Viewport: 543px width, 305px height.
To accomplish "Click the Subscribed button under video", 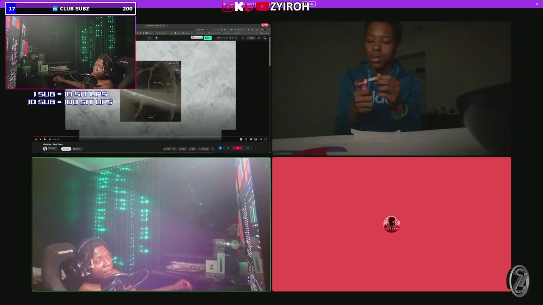I will [66, 149].
